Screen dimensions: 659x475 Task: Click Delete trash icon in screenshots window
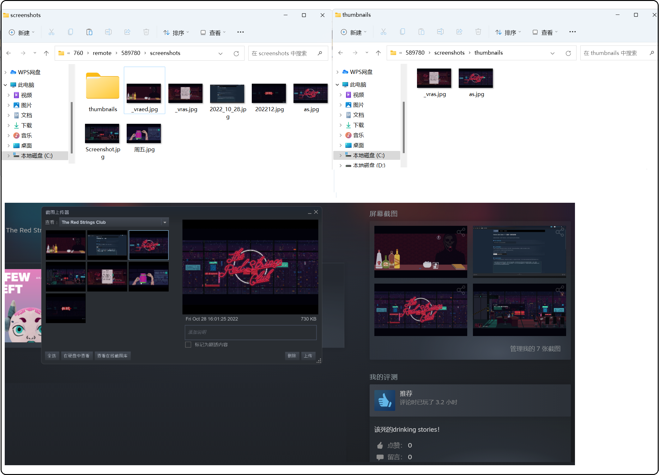146,32
